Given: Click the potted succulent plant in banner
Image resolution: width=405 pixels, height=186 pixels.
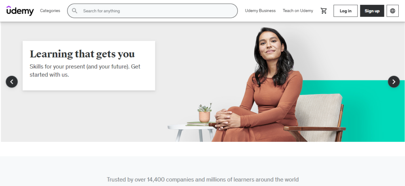Looking at the screenshot, I should point(204,113).
